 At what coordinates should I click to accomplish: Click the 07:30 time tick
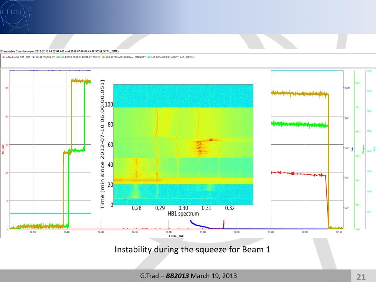click(305, 232)
